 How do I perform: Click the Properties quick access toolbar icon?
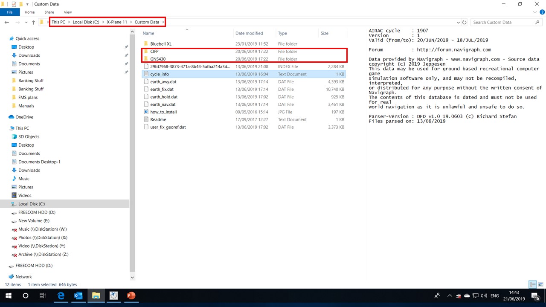coord(13,4)
